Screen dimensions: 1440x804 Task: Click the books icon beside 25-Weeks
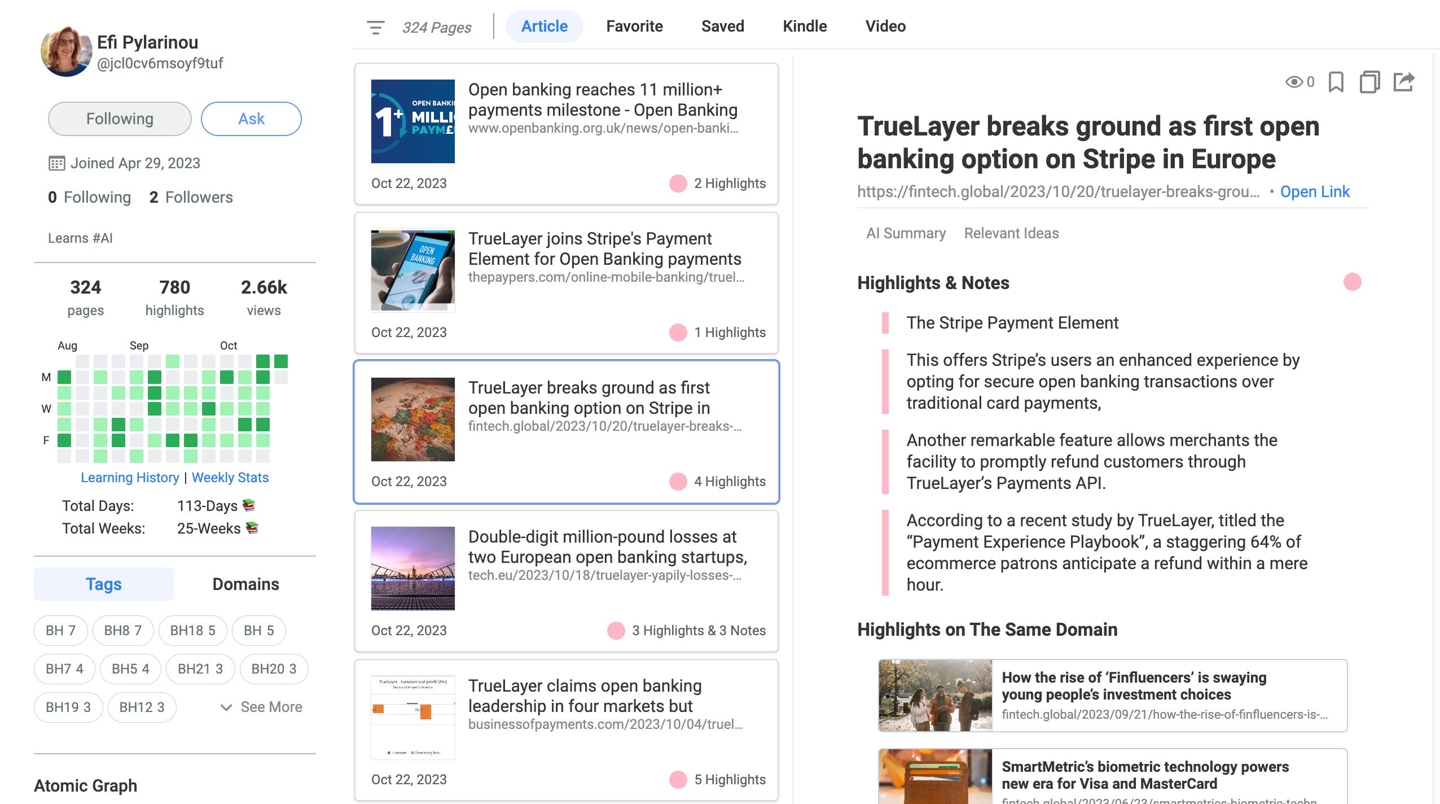pyautogui.click(x=252, y=527)
